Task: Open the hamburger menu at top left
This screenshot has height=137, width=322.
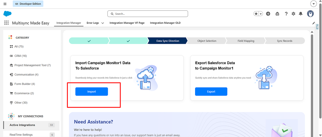Action: (5, 4)
